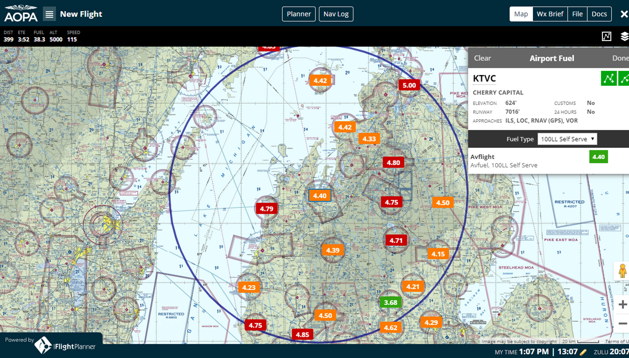
Task: Expand the 100LL Self Serve fuel type dropdown
Action: (567, 139)
